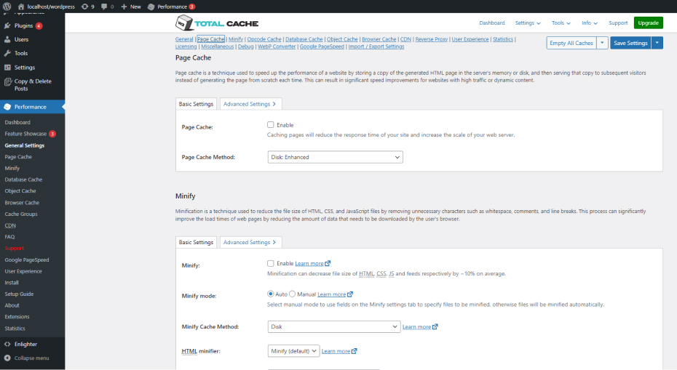Click the Performance menu cube icon
The image size is (677, 370).
coord(7,107)
